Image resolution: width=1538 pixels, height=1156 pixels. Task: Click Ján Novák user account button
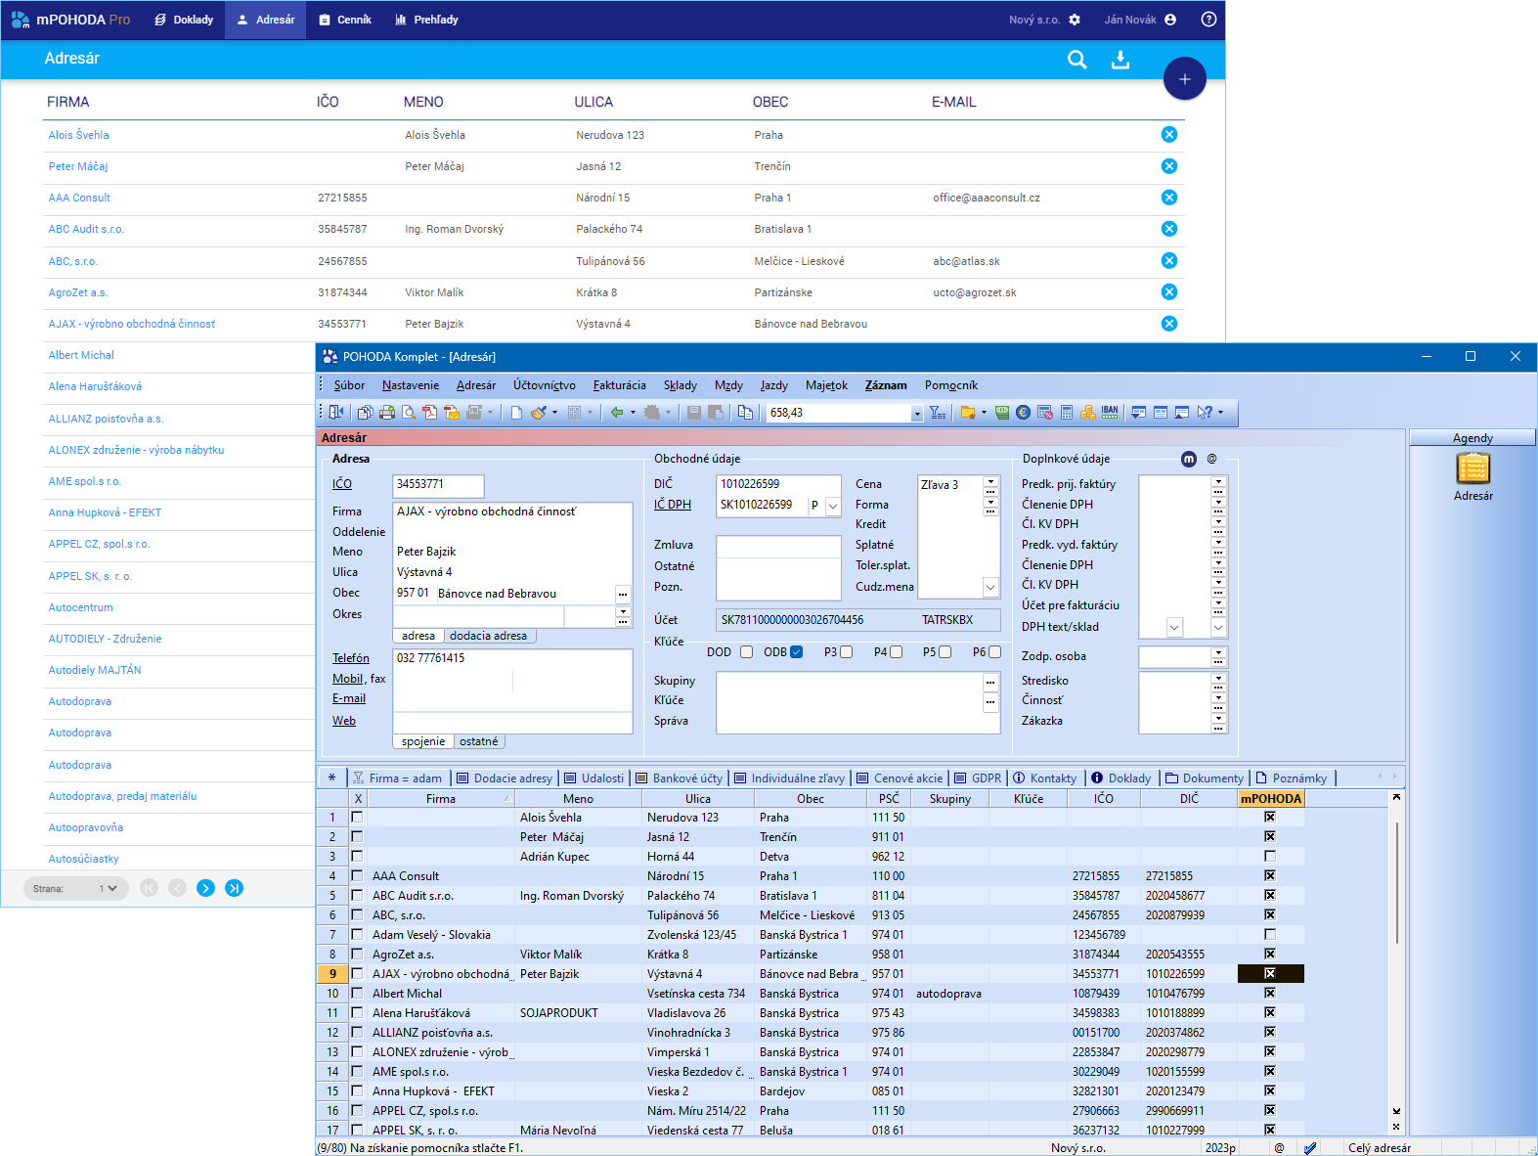(1140, 20)
